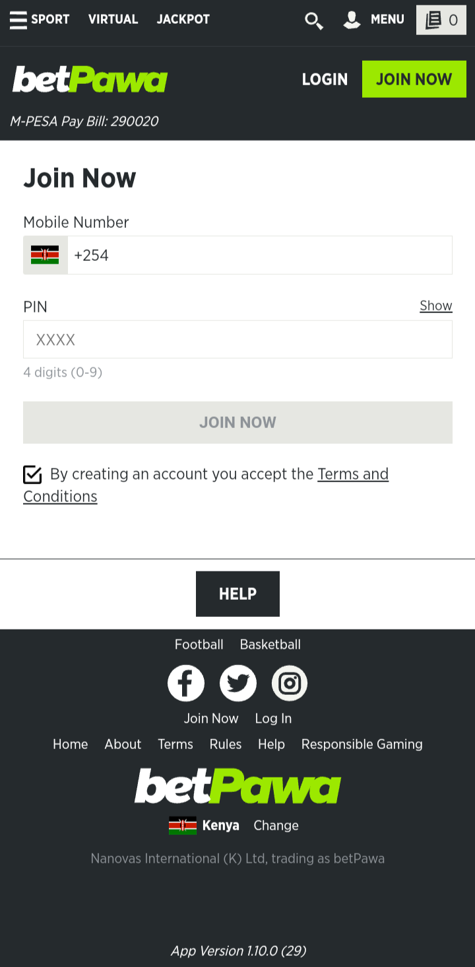Screen dimensions: 475x967
Task: Go to the Jackpot section
Action: [183, 19]
